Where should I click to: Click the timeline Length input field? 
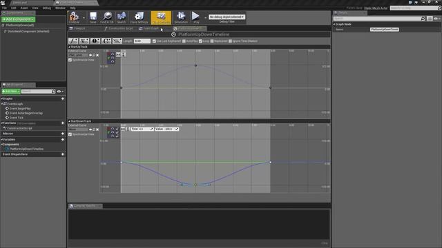142,41
